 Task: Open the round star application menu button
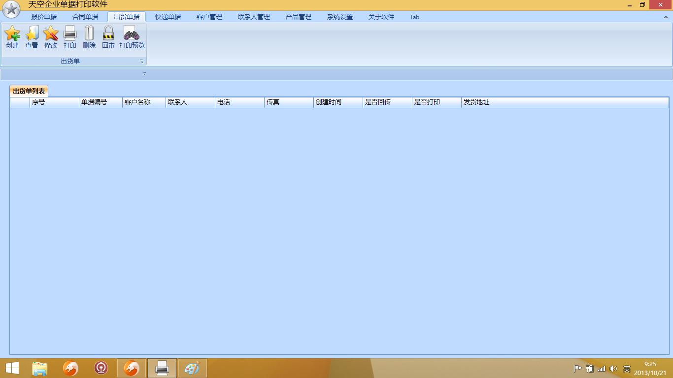click(x=11, y=10)
